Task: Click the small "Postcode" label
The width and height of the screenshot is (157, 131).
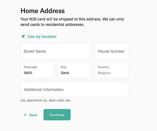Action: [x=30, y=67]
